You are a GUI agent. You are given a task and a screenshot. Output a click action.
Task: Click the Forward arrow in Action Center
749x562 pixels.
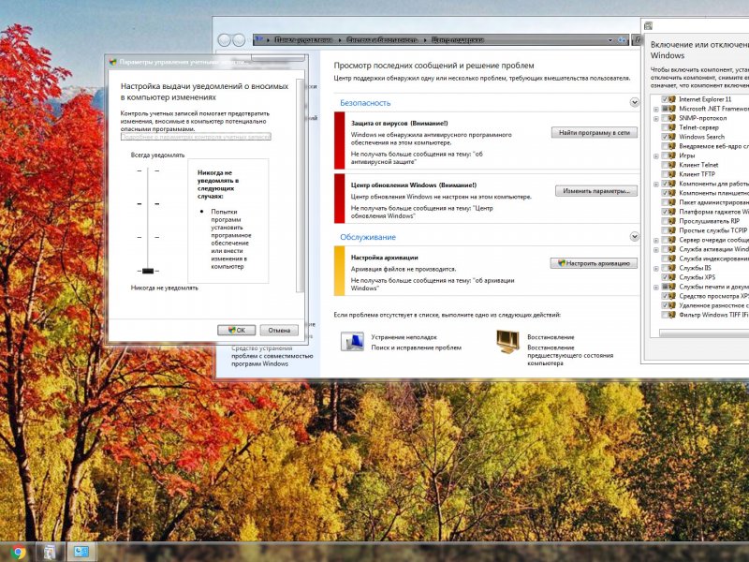[x=239, y=39]
